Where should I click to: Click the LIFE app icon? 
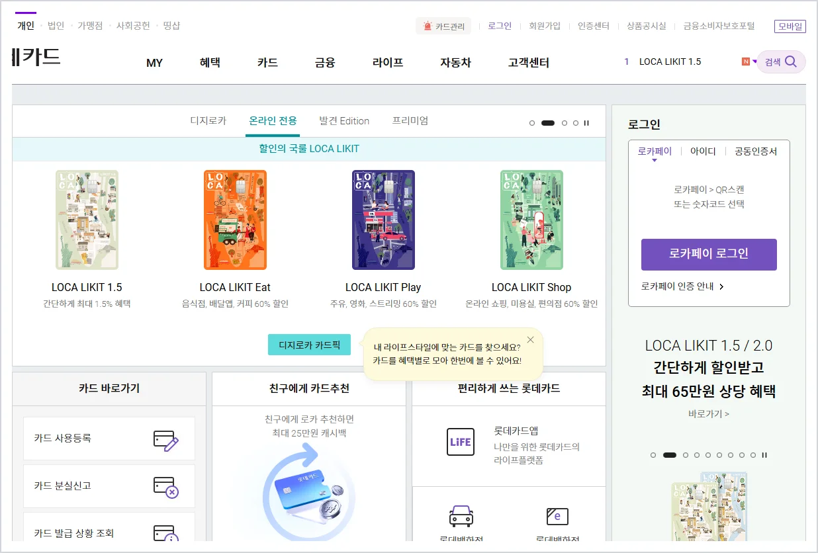pos(461,442)
